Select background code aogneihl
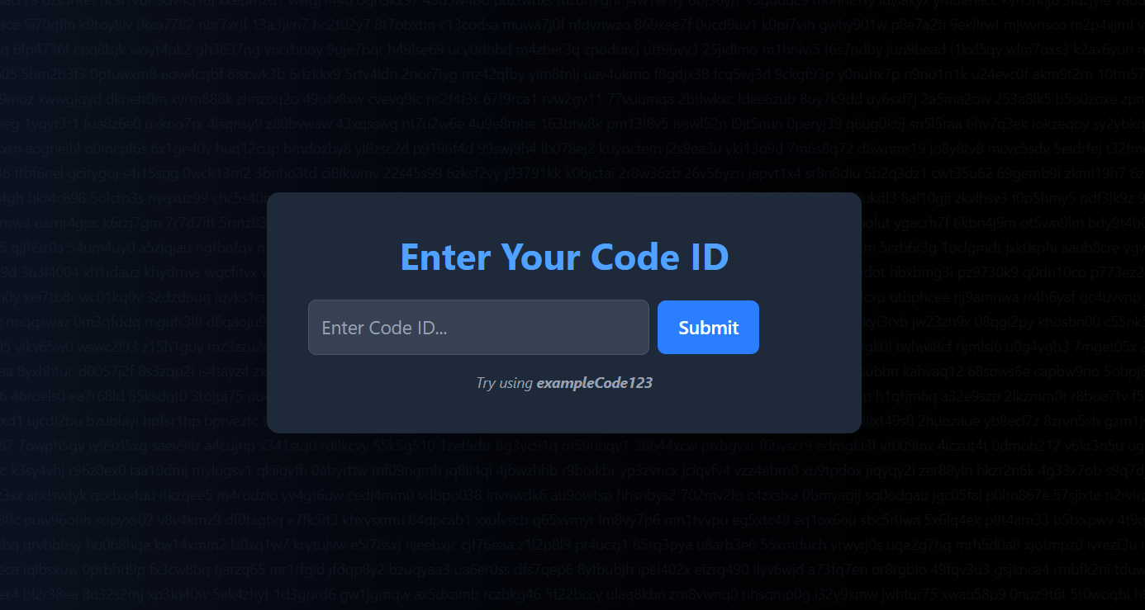 pos(51,150)
